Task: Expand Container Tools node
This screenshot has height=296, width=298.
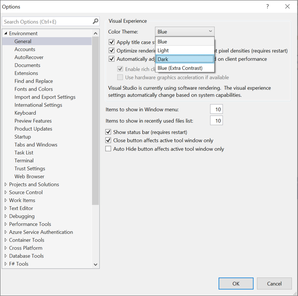Action: [6, 240]
